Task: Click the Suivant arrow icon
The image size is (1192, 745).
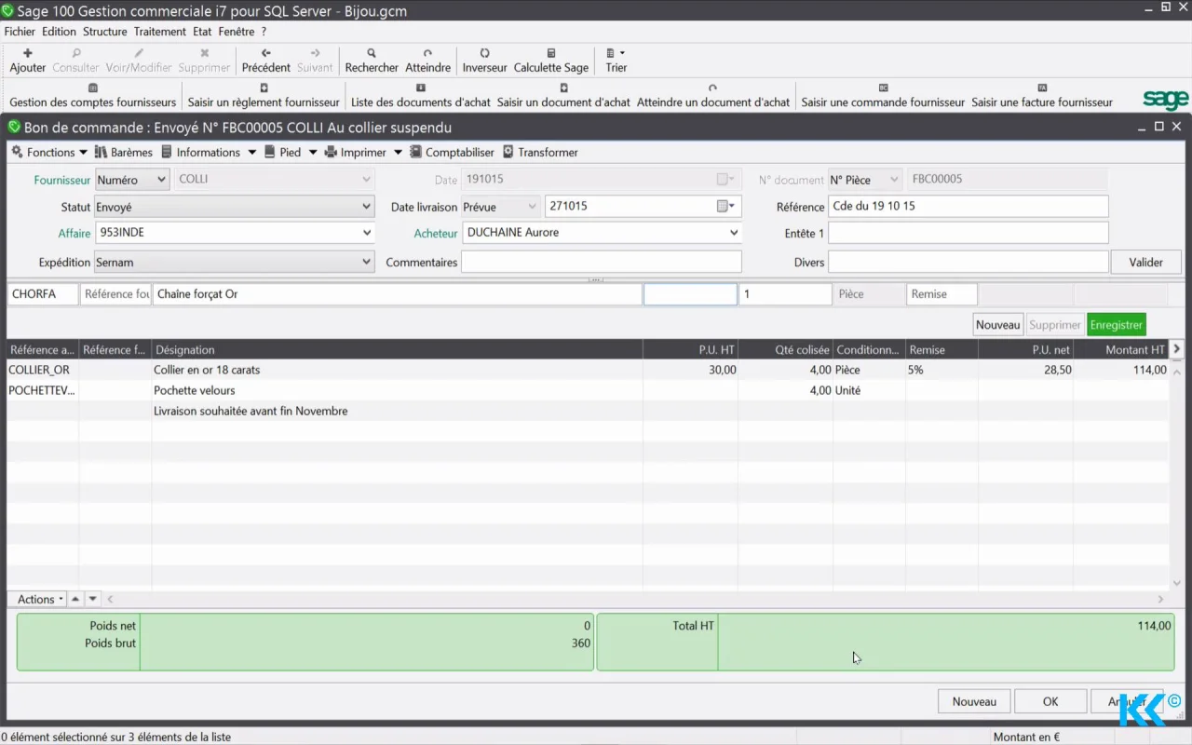Action: coord(315,53)
